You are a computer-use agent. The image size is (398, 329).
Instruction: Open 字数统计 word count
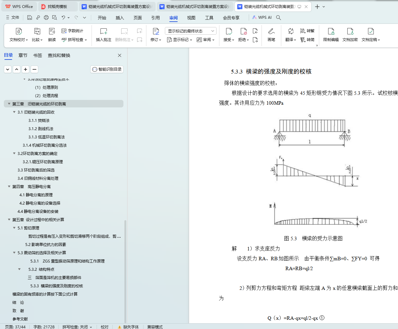[x=72, y=31]
